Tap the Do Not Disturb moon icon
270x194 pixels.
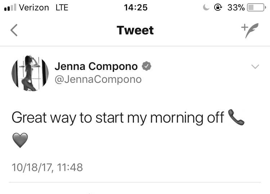click(x=206, y=8)
